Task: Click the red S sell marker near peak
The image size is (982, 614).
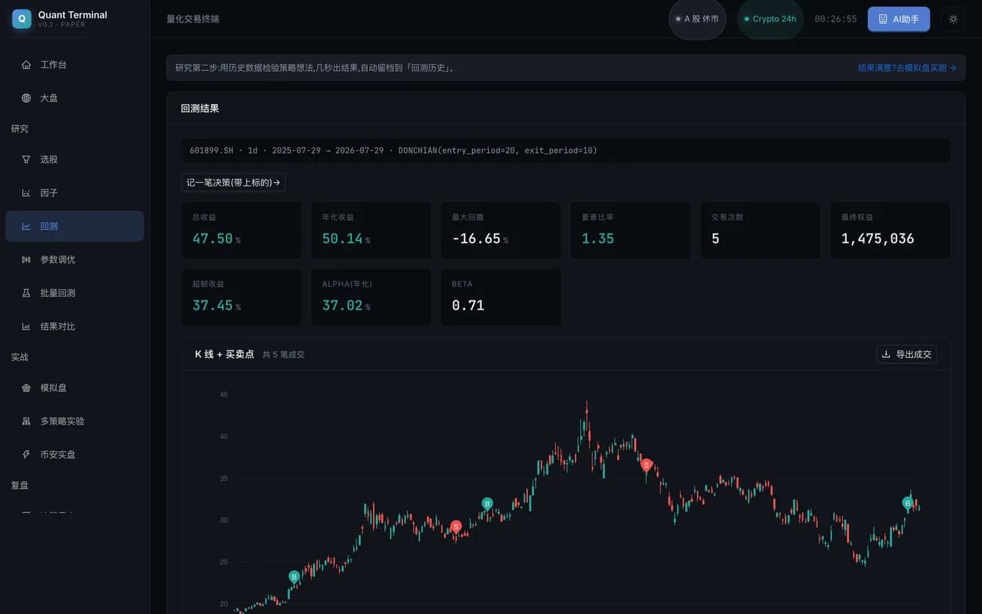Action: coord(647,465)
